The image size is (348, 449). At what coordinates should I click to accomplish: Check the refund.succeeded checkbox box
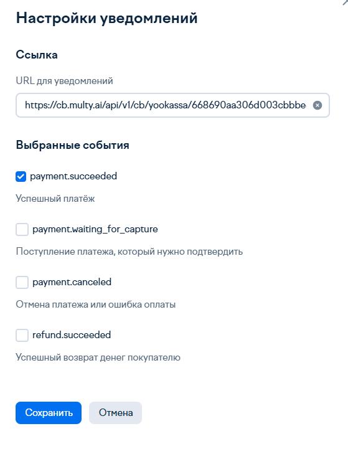(22, 335)
